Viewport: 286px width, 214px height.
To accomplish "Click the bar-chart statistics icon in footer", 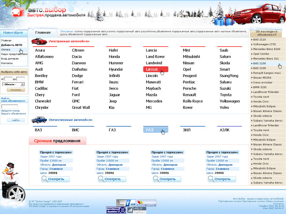I will coord(130,210).
